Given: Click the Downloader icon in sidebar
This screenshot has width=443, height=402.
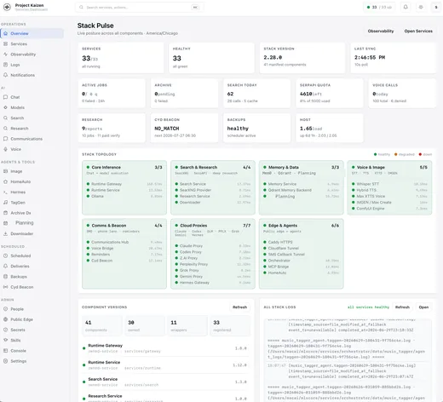Looking at the screenshot, I should click(5, 233).
